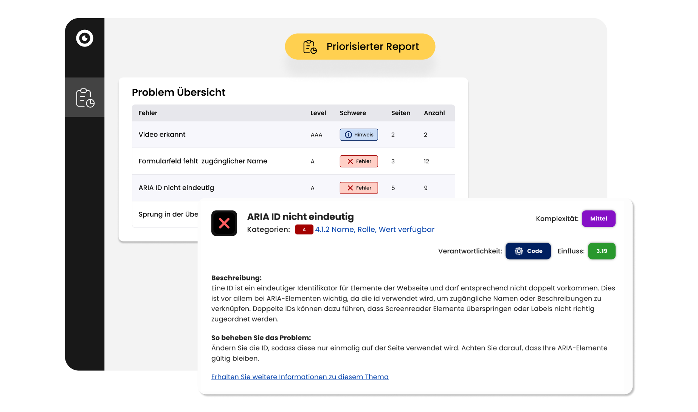
Task: Click the AAA level cell
Action: 316,135
